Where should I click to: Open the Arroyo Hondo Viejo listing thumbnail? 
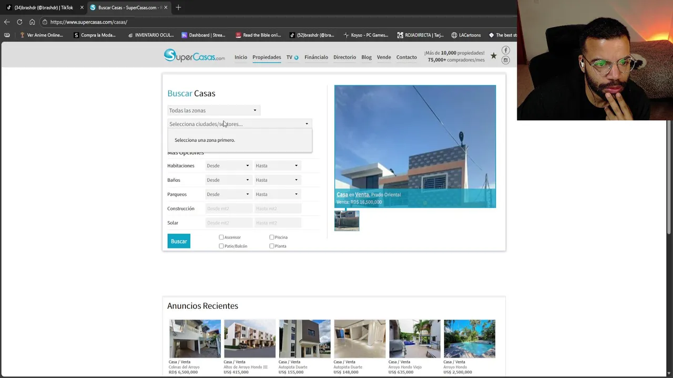click(x=415, y=339)
